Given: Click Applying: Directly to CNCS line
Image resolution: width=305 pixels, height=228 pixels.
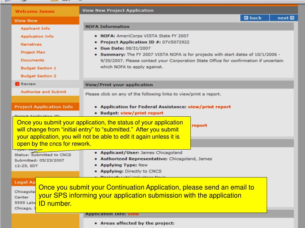Looking at the screenshot, I should (x=131, y=171).
